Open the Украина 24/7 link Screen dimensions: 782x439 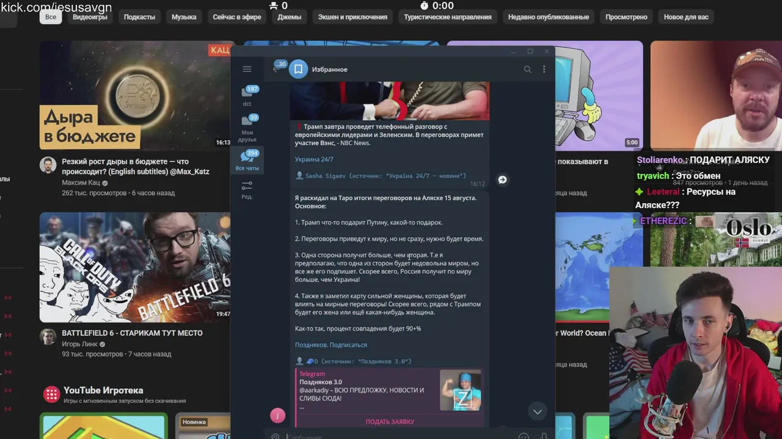(x=314, y=159)
